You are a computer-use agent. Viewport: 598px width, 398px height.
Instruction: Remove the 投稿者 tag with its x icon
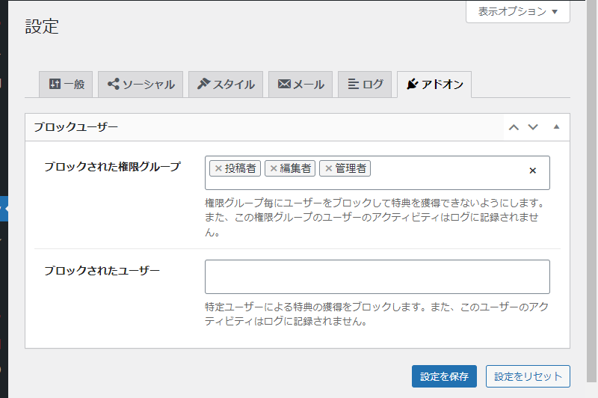point(218,168)
